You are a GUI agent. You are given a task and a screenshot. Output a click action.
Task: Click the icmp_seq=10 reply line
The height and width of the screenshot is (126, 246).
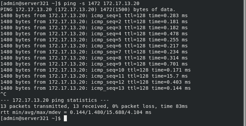click(95, 70)
